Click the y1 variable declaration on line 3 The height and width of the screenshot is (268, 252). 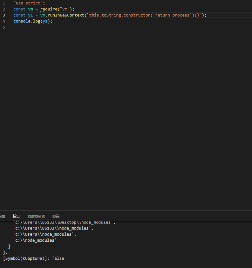tap(31, 15)
